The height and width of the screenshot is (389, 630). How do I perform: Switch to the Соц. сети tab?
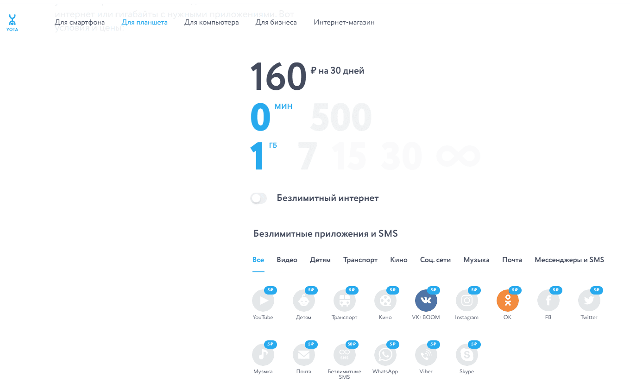coord(435,260)
